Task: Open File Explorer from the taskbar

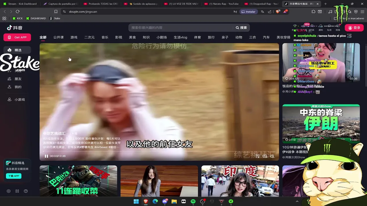Action: (174, 201)
